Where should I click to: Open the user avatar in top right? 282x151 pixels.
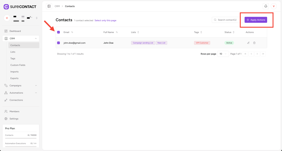[273, 6]
